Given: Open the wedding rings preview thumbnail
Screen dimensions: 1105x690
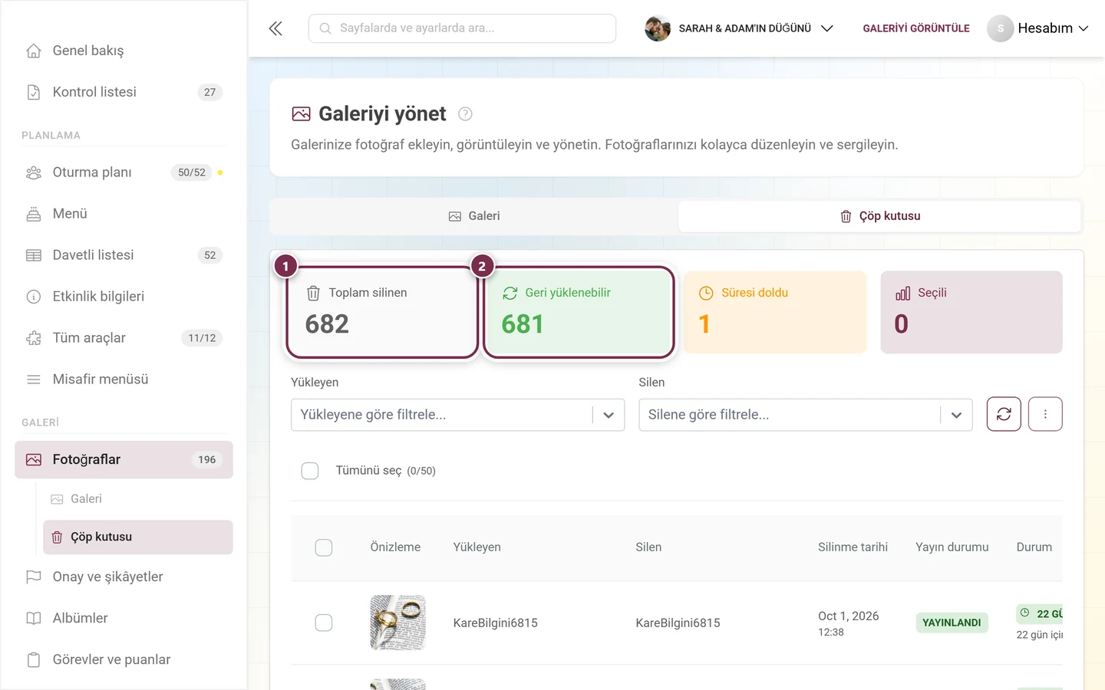Looking at the screenshot, I should (398, 623).
